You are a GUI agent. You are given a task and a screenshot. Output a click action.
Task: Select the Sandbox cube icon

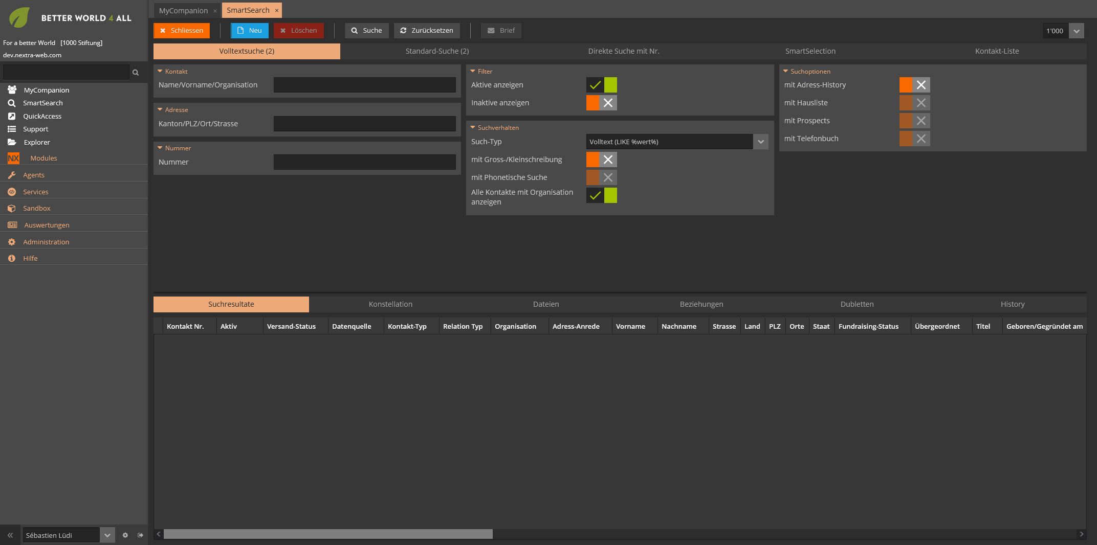coord(12,208)
